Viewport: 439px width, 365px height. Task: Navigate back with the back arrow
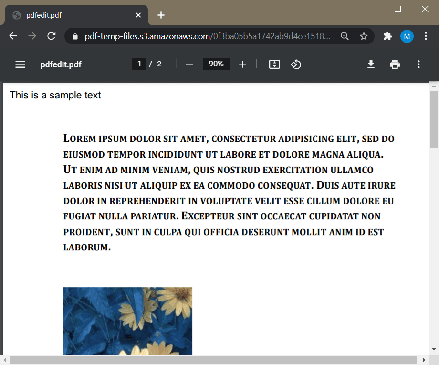13,36
